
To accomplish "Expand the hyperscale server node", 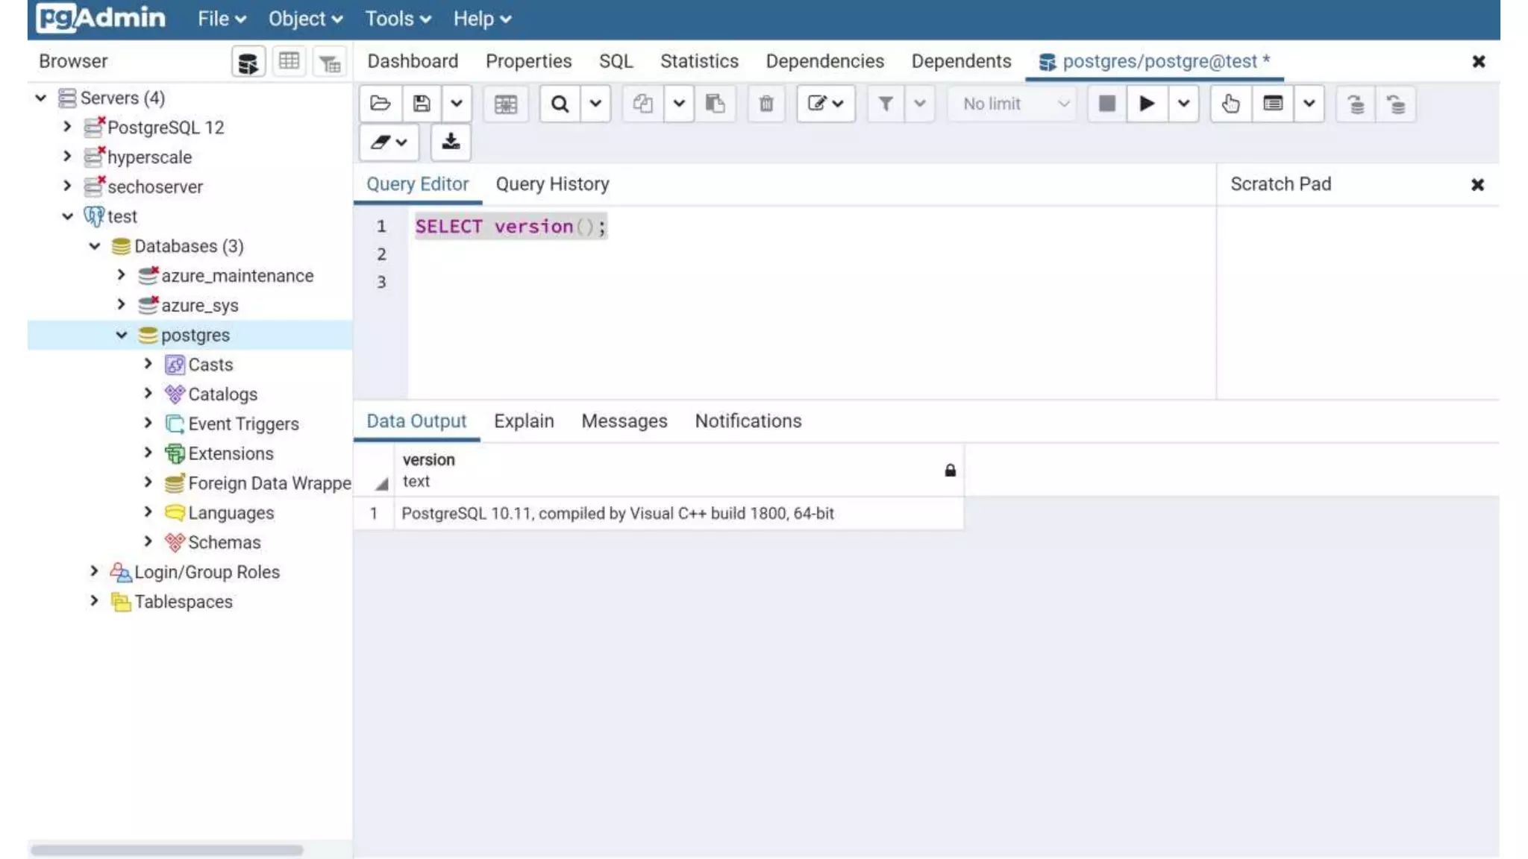I will tap(67, 157).
